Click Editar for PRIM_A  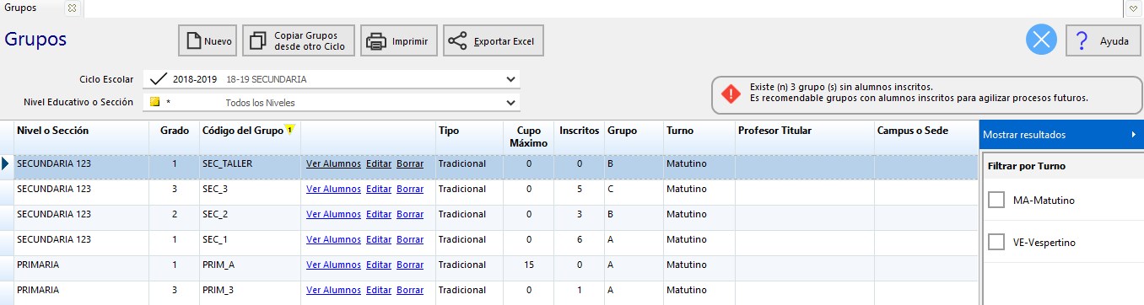click(x=379, y=265)
